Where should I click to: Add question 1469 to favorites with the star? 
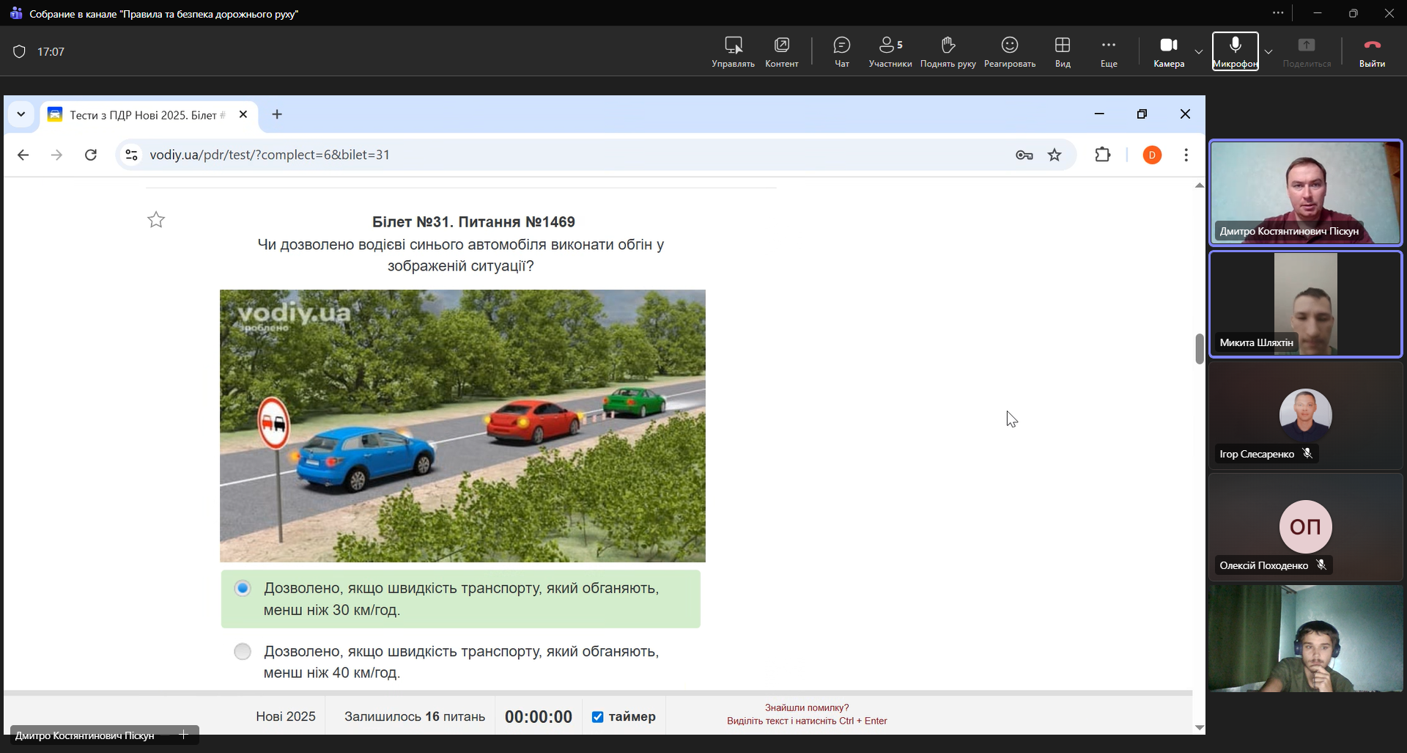tap(156, 220)
